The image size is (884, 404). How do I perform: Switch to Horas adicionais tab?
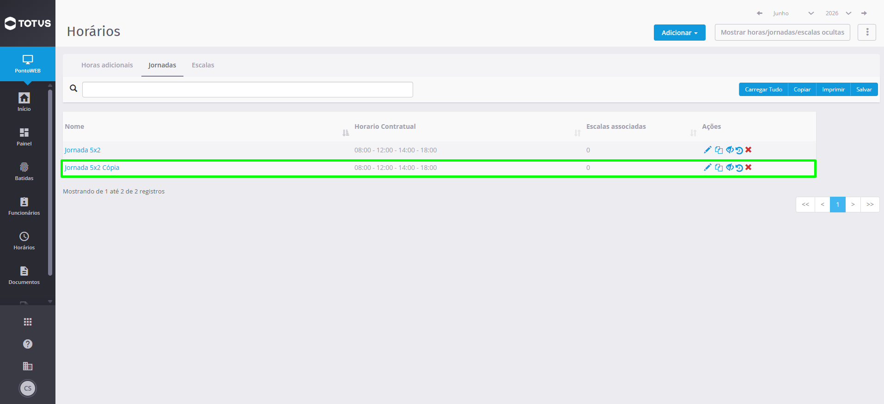tap(107, 65)
